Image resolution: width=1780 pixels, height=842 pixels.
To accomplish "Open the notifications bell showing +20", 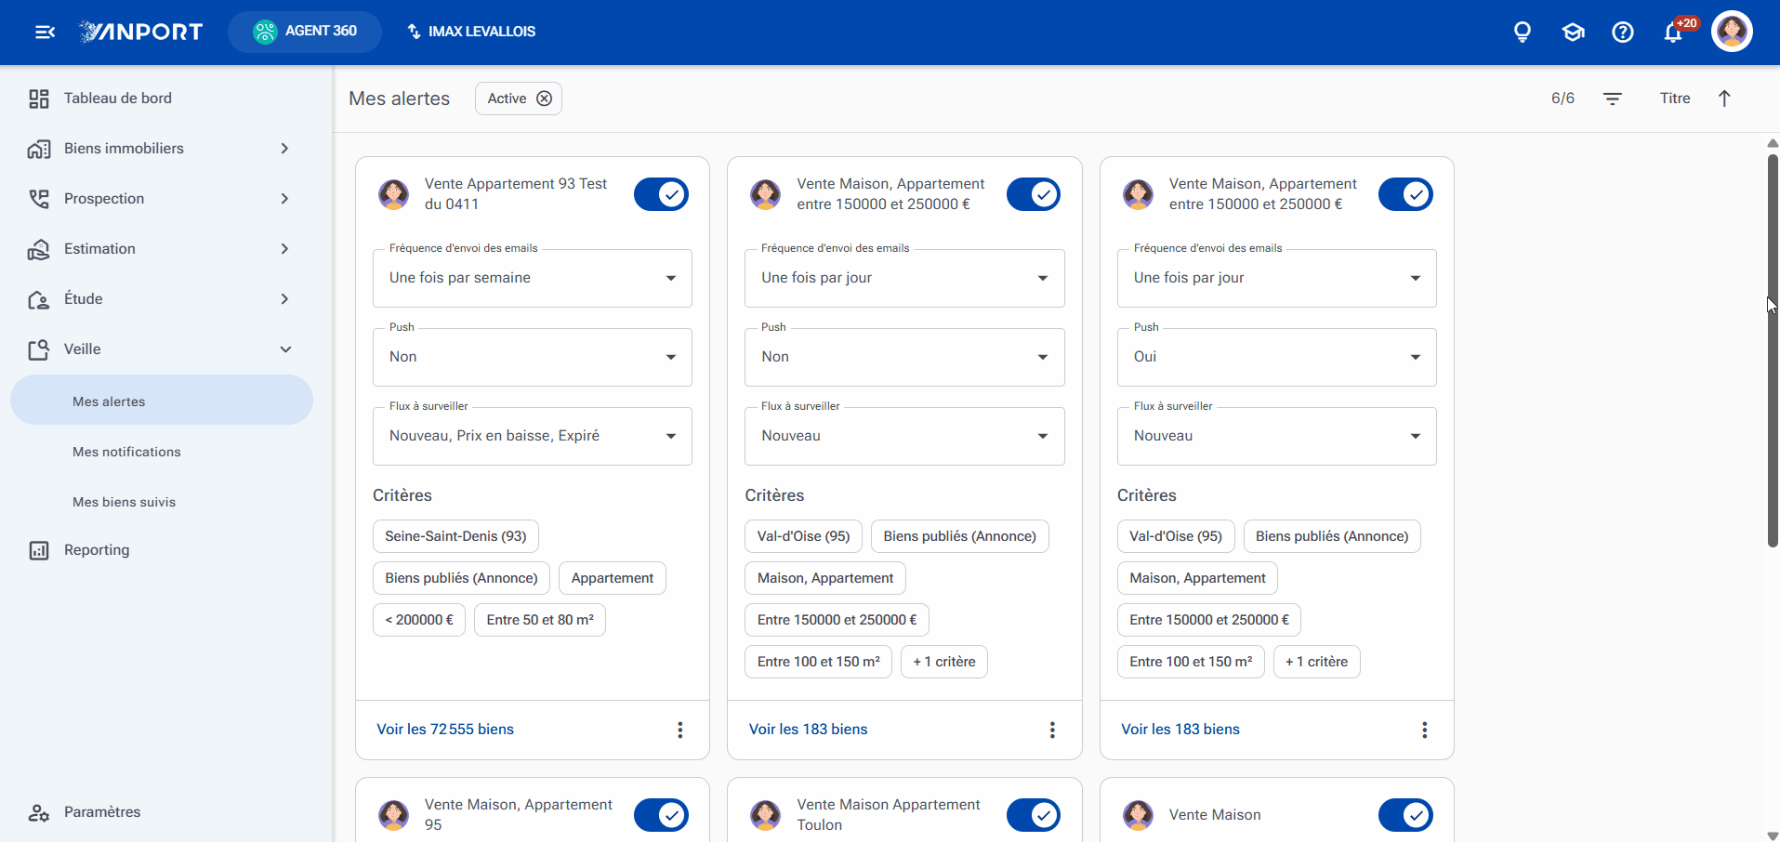I will 1673,33.
